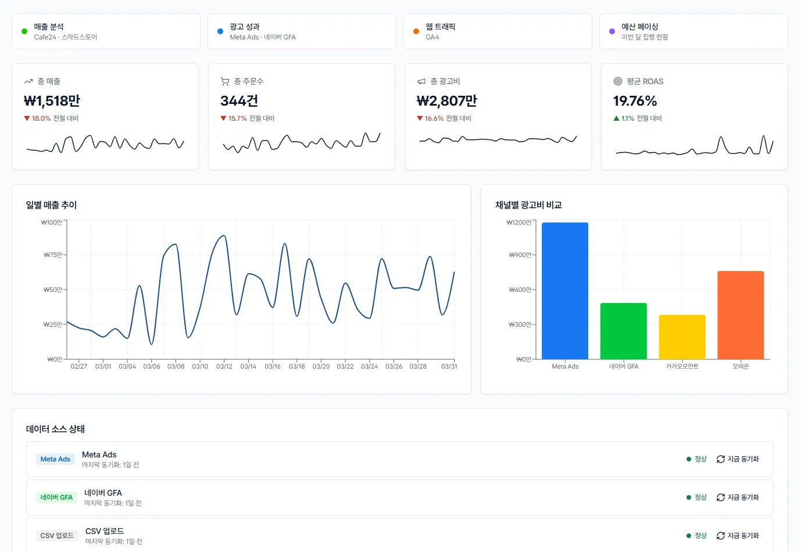Click the 16.6% 전월 대비 change indicator

444,118
